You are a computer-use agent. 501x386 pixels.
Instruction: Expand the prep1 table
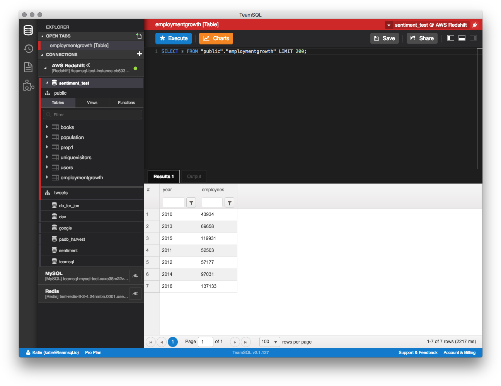coord(47,147)
